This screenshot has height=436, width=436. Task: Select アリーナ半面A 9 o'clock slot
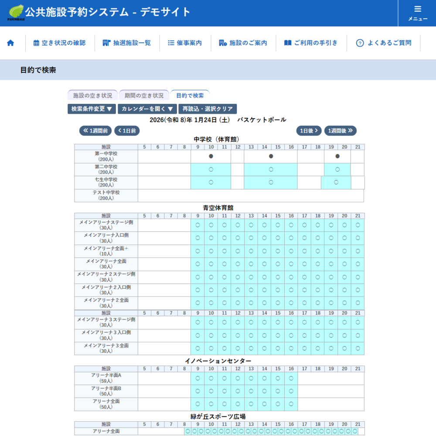tap(198, 378)
